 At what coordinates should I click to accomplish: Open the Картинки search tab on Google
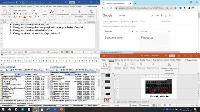[125, 22]
